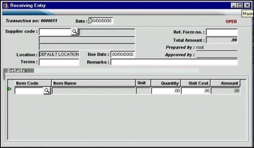
Task: Click the green current-row arrow indicator
Action: 9,89
